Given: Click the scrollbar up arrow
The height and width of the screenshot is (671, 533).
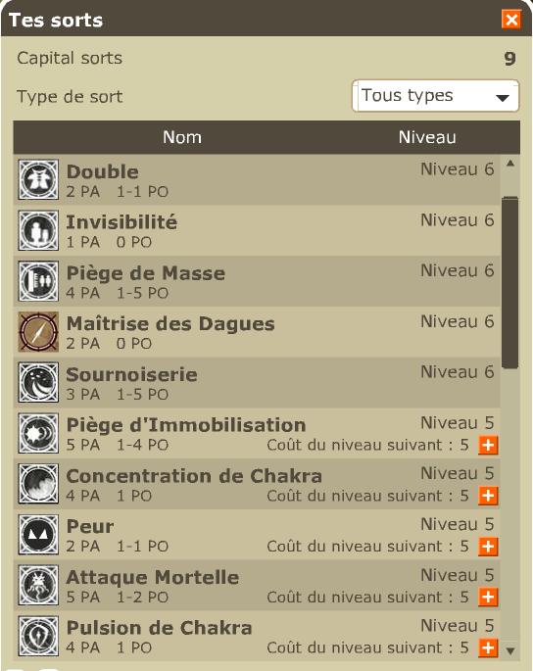Looking at the screenshot, I should coord(509,163).
